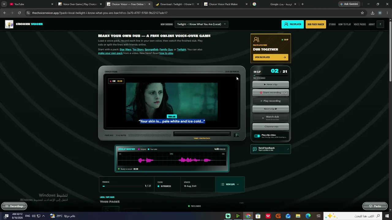
Task: Close the YouTube tab
Action: [52, 4]
